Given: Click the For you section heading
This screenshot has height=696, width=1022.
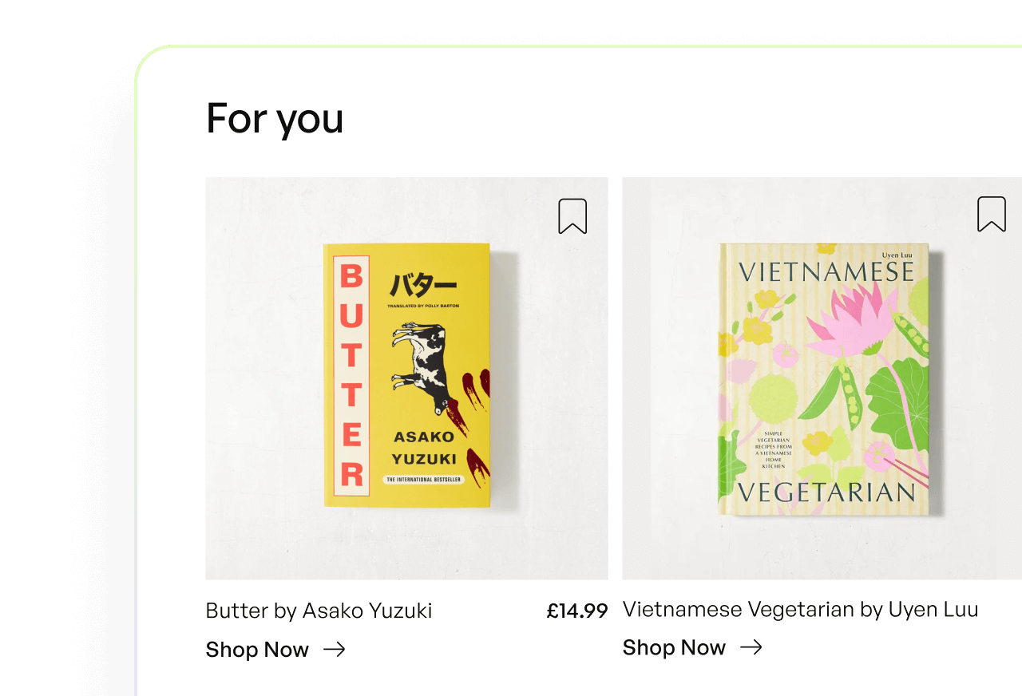Looking at the screenshot, I should click(274, 118).
